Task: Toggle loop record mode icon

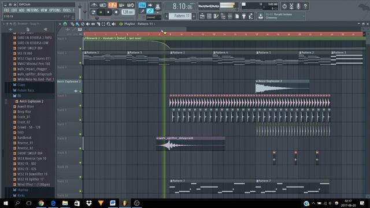Action: [131, 5]
